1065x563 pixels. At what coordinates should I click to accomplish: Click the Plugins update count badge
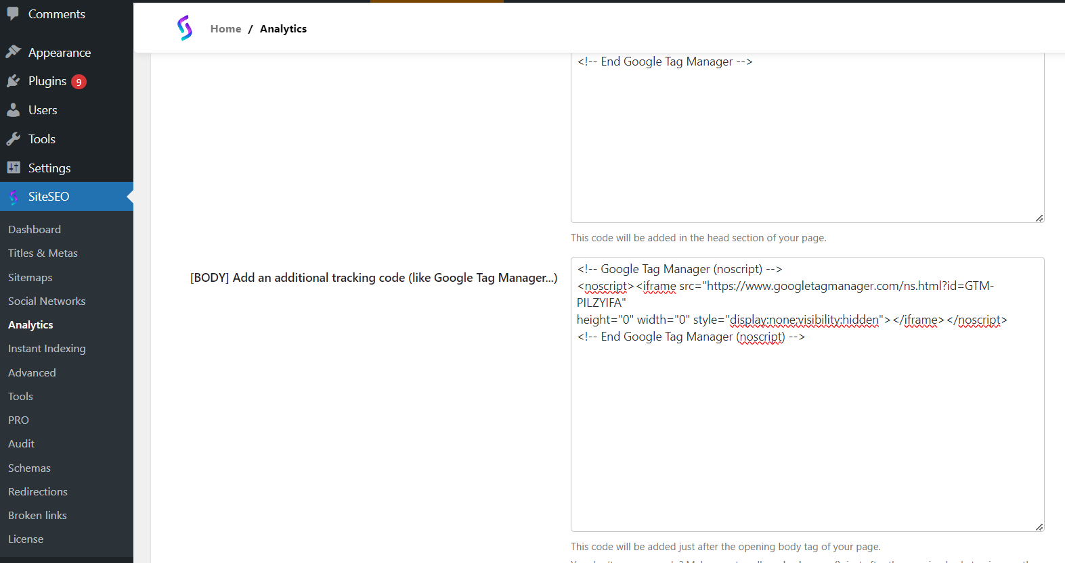(x=79, y=82)
